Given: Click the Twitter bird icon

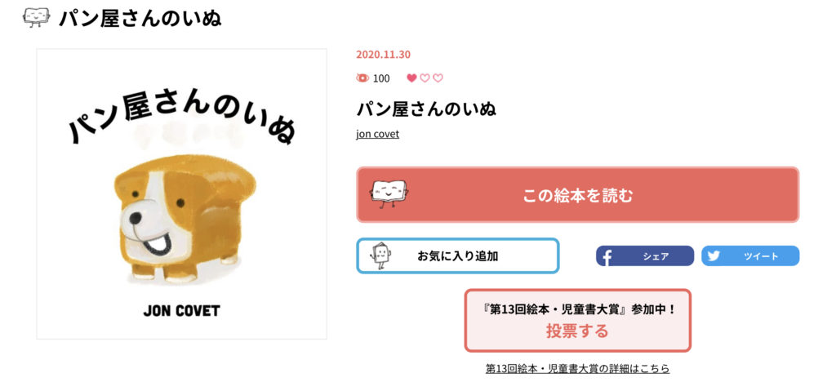Looking at the screenshot, I should [714, 256].
